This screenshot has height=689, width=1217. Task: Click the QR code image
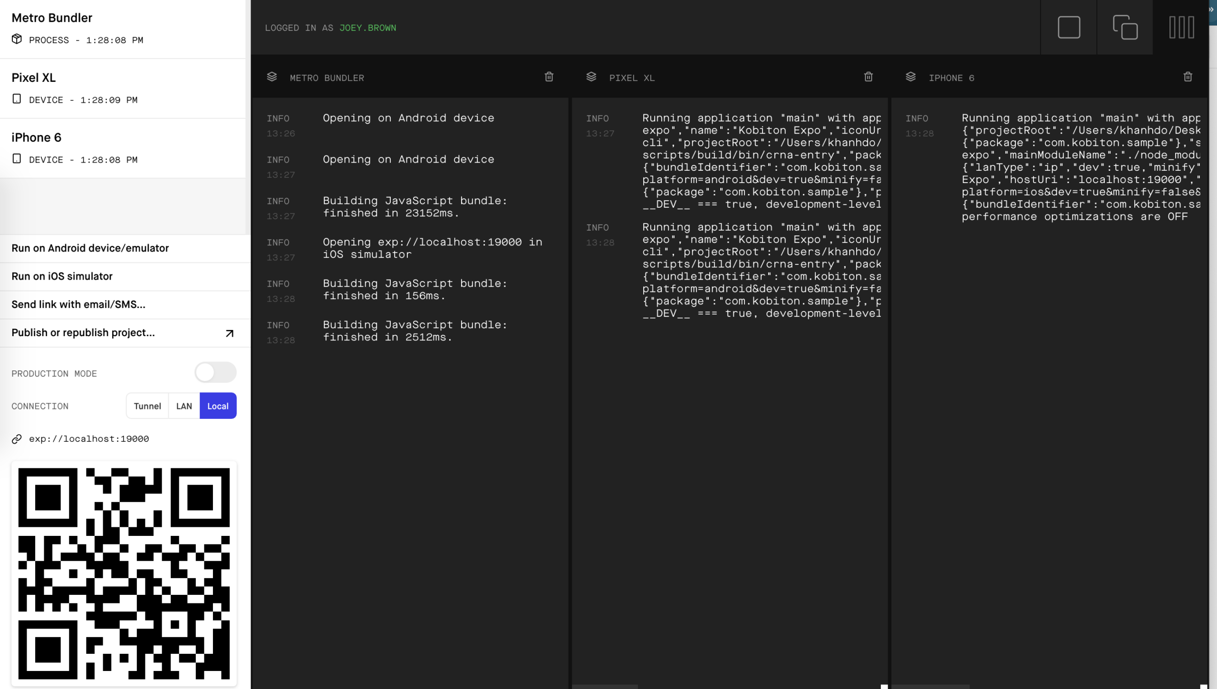124,573
